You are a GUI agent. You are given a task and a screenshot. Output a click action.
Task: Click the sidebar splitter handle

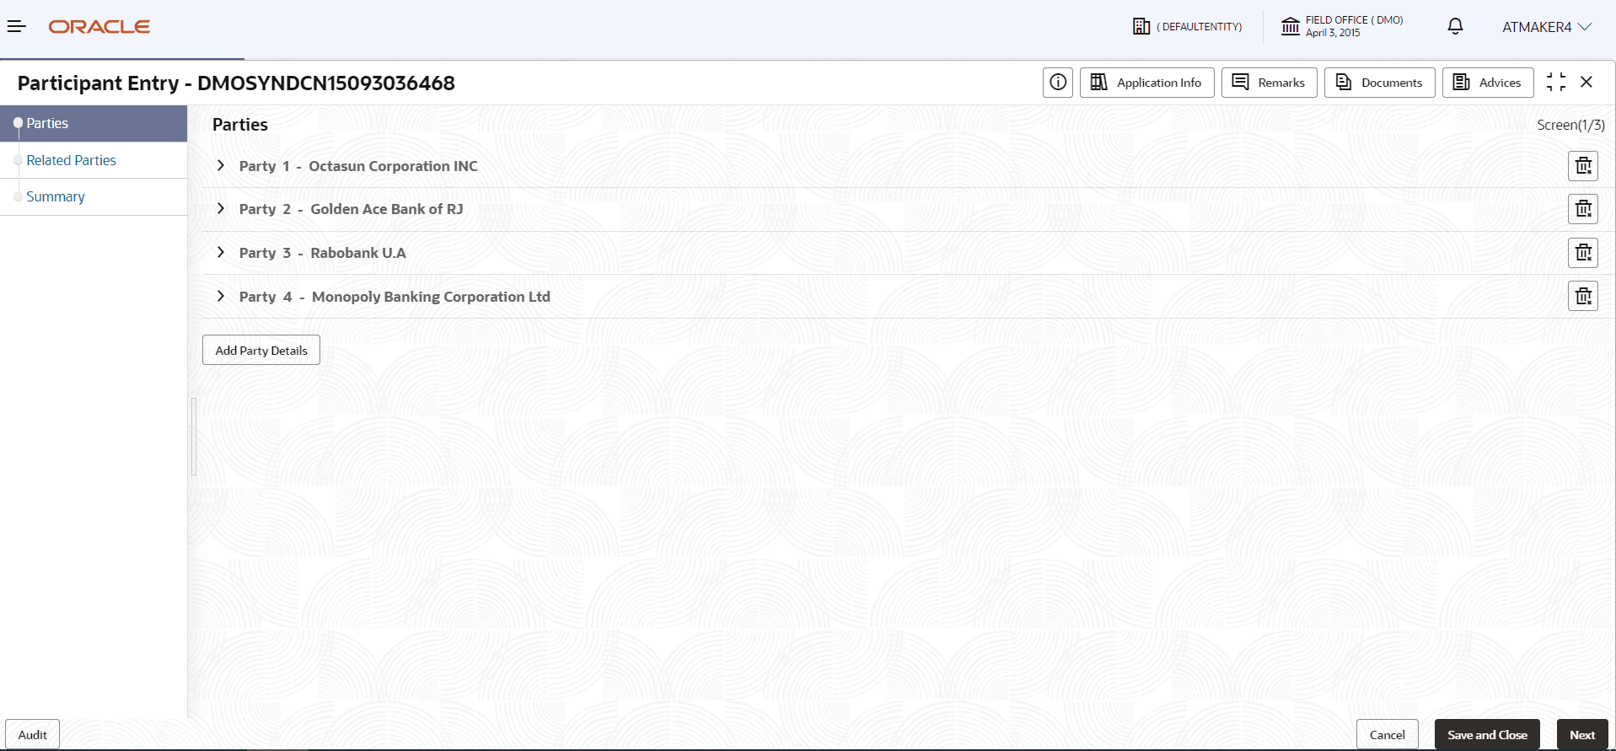(x=194, y=437)
